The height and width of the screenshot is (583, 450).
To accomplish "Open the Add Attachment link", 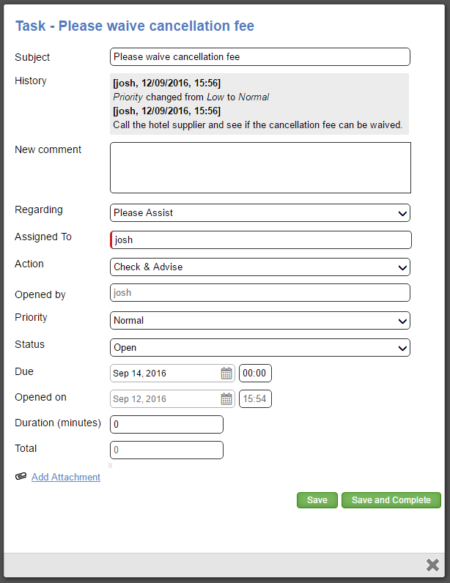I will coord(66,478).
